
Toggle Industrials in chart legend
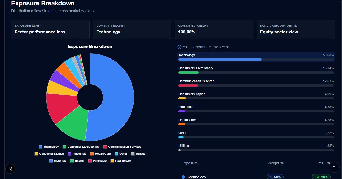coord(77,154)
